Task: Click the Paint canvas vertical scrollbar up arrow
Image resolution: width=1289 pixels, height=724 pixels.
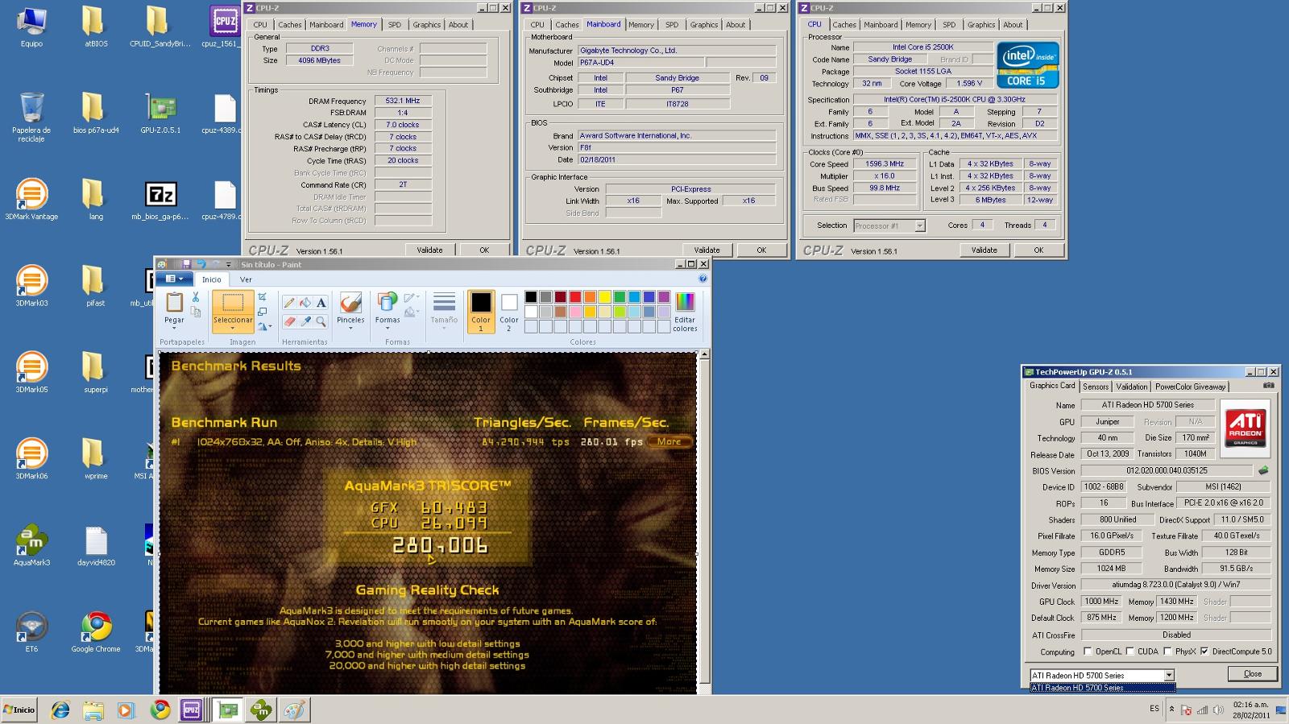Action: (x=704, y=354)
